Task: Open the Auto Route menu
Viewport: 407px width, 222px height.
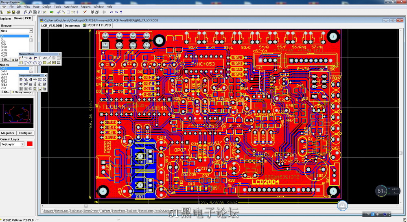Action: [x=70, y=7]
